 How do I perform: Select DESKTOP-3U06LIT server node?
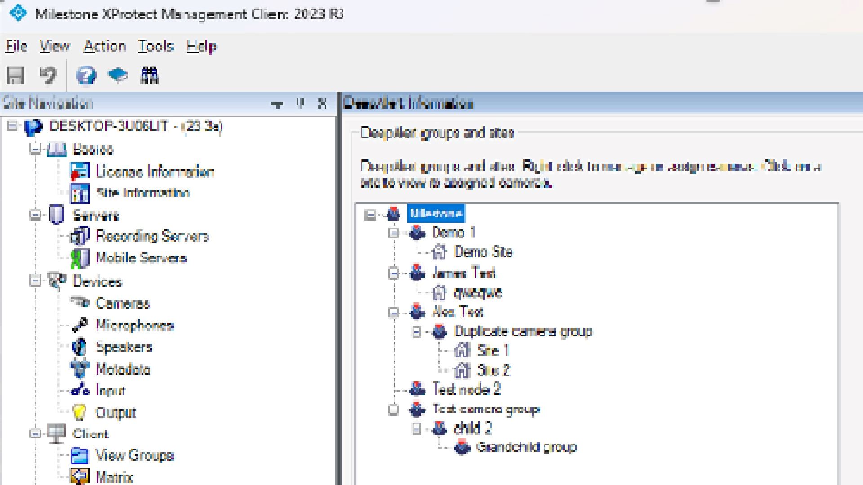coord(135,126)
